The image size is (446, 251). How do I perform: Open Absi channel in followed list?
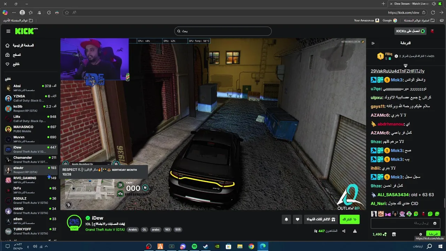[x=31, y=88]
